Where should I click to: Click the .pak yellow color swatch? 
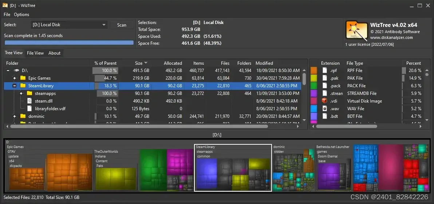point(313,78)
